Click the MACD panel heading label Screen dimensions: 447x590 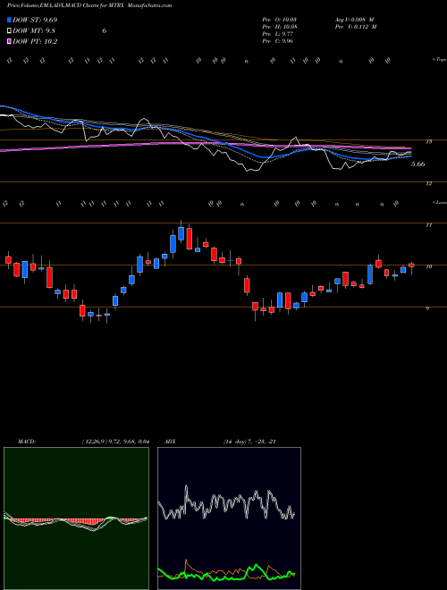[27, 442]
